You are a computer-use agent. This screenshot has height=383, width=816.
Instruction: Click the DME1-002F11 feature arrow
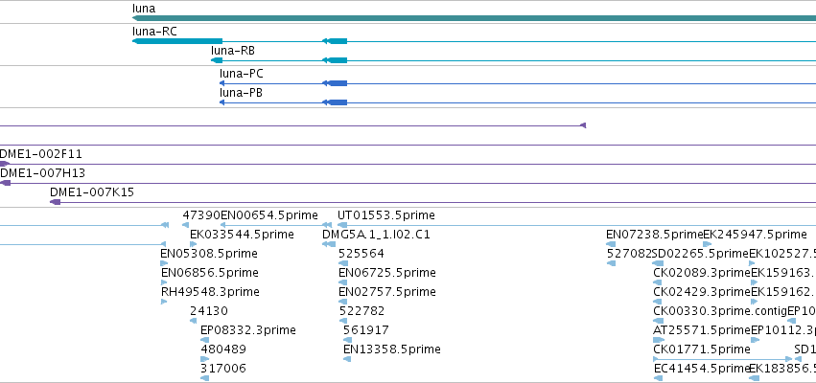click(x=4, y=165)
